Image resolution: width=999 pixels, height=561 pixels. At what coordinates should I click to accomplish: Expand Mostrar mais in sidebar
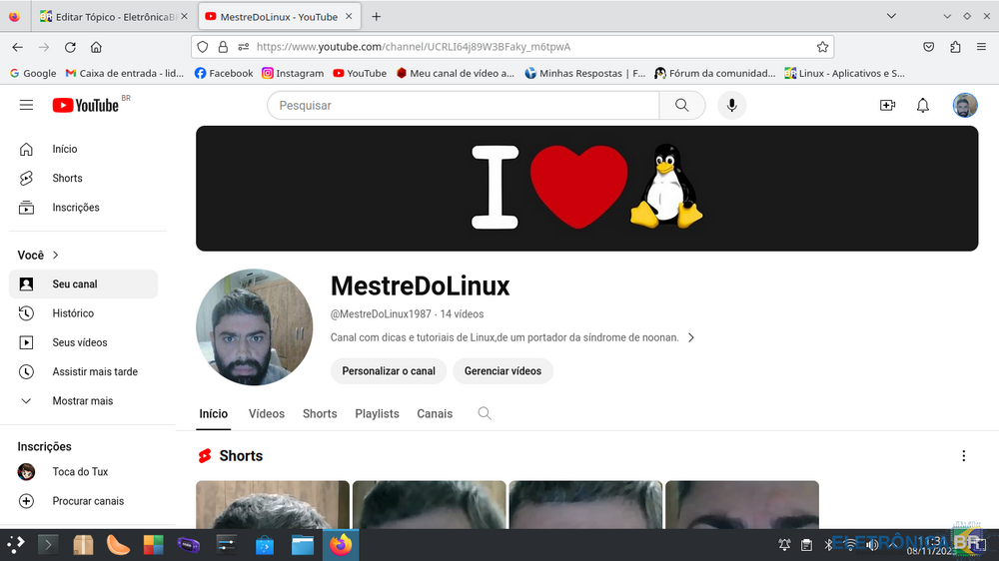point(82,401)
